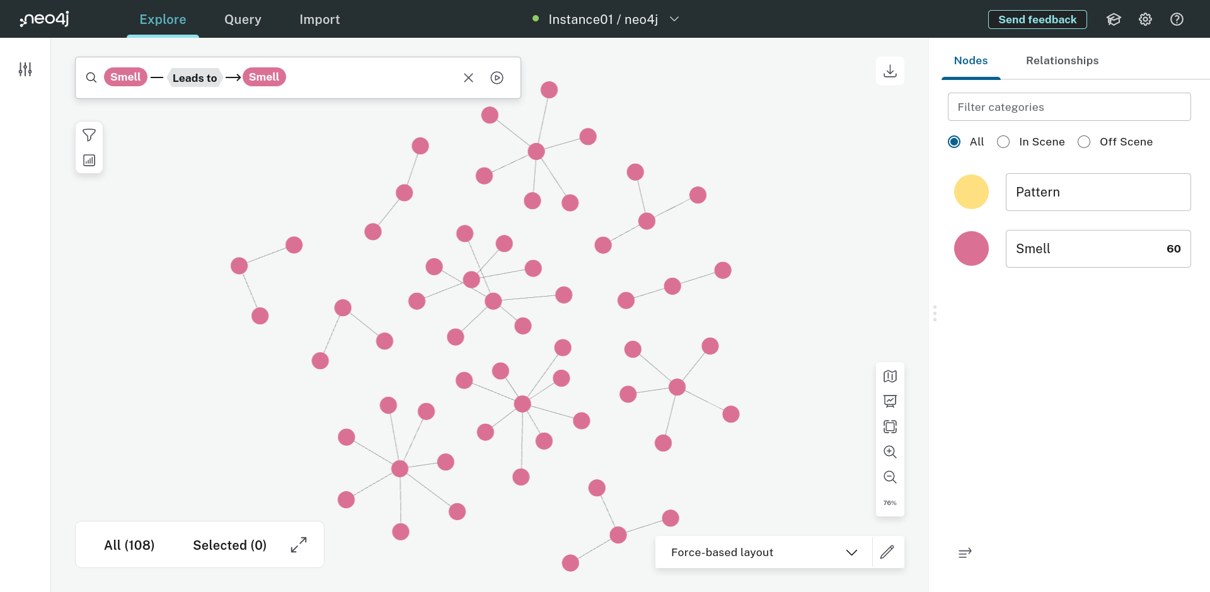This screenshot has height=592, width=1210.
Task: Collapse the right legend panel icon
Action: pos(965,553)
